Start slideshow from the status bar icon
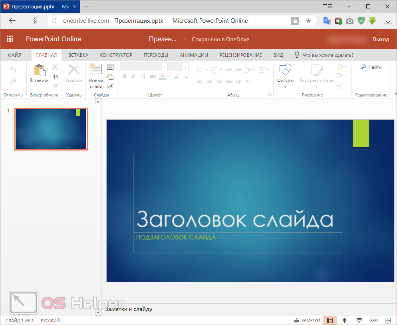397x325 pixels. (359, 321)
